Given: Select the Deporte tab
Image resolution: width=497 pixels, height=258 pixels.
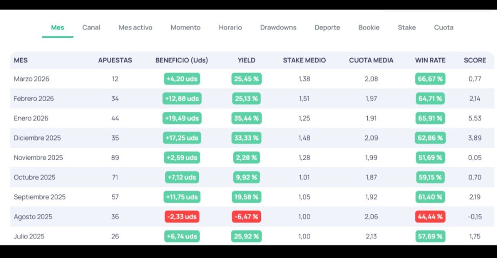Looking at the screenshot, I should tap(327, 28).
